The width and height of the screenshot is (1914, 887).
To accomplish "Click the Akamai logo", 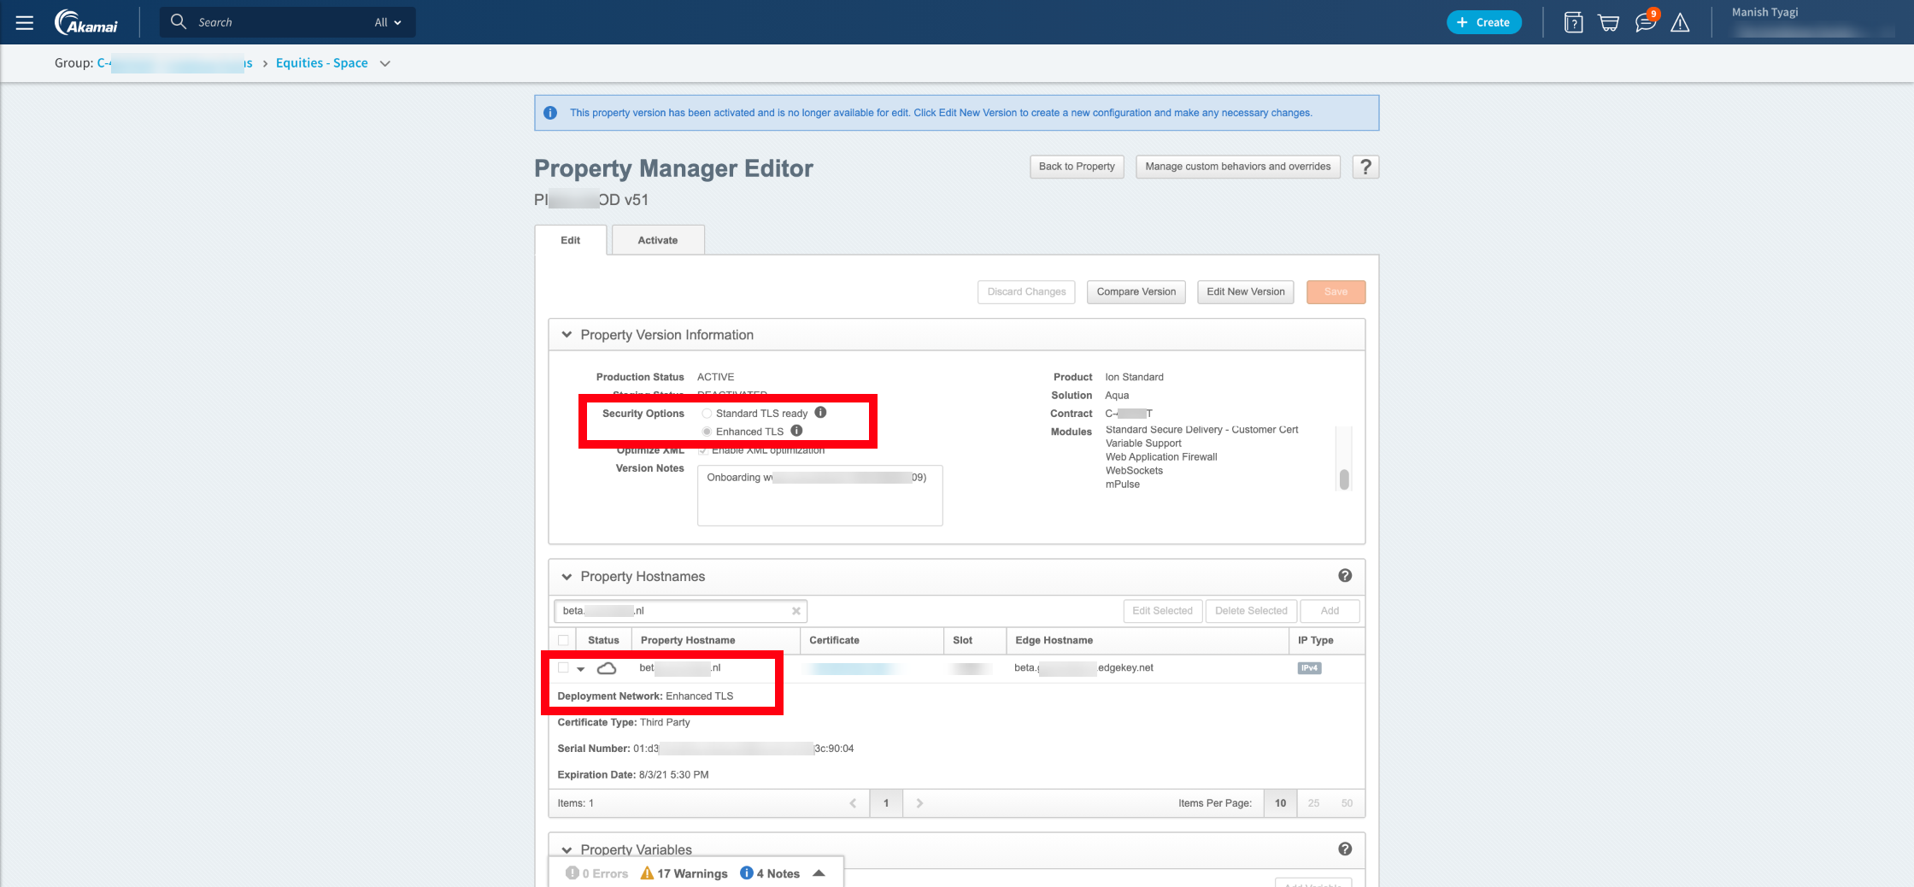I will coord(86,23).
